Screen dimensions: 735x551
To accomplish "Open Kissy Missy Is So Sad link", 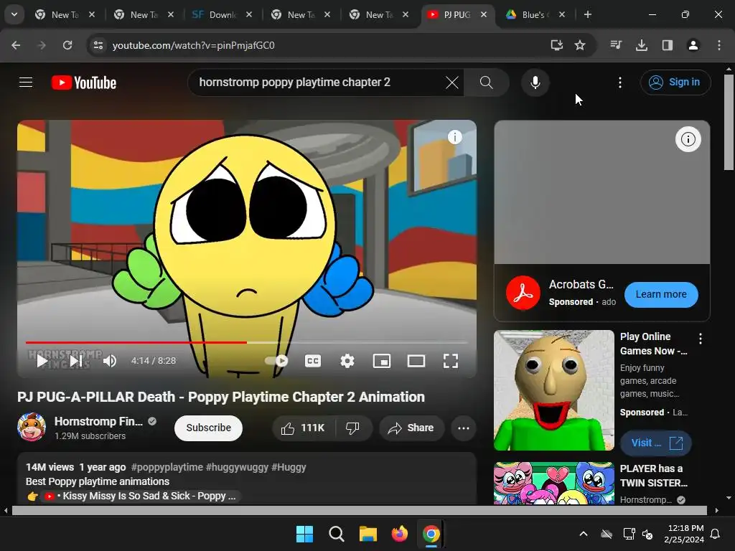I will pyautogui.click(x=143, y=496).
